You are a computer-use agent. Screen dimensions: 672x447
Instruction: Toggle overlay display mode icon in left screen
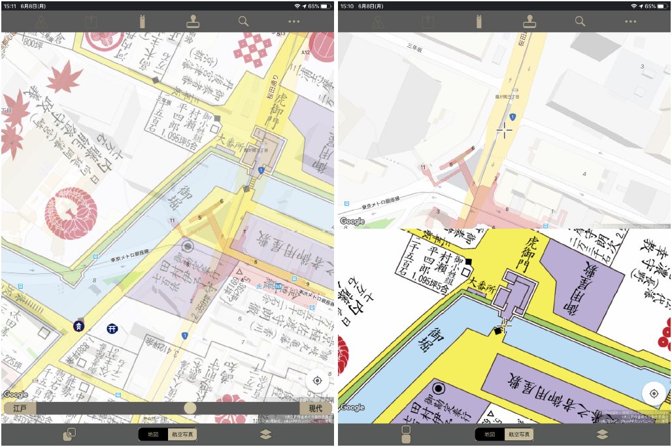click(69, 435)
